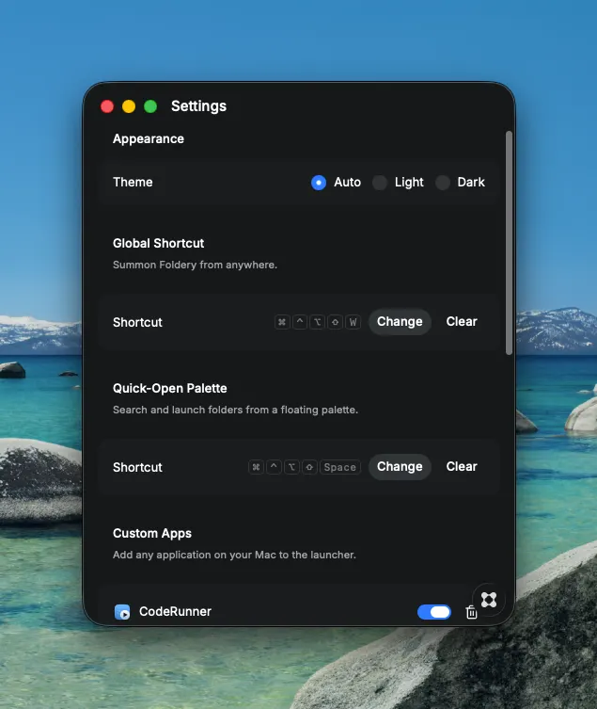Click 'Add any application on your Mac' text
The width and height of the screenshot is (597, 709).
point(234,555)
